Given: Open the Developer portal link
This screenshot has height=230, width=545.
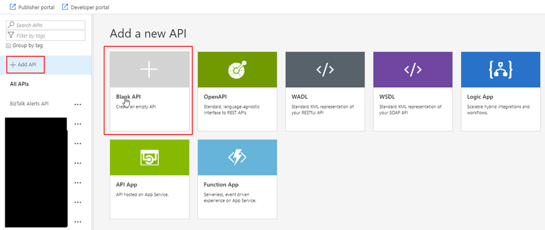Looking at the screenshot, I should [86, 7].
